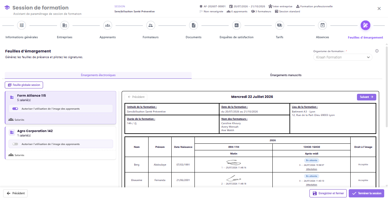388x199 pixels.
Task: Disable image authorization for Form Alliance 115
Action: [x=15, y=109]
